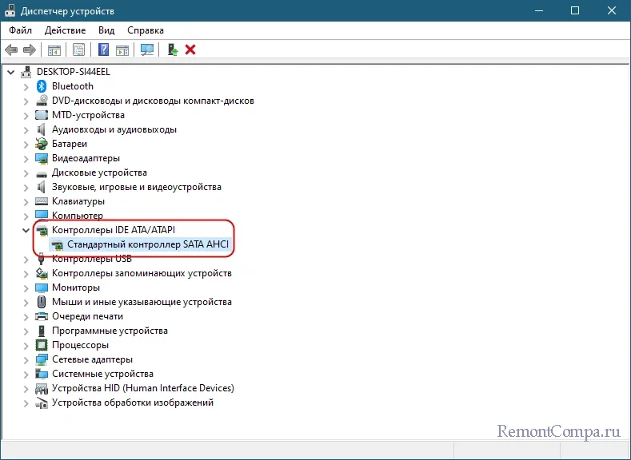The width and height of the screenshot is (631, 460).
Task: Expand the MTD-устройства category
Action: coord(26,116)
